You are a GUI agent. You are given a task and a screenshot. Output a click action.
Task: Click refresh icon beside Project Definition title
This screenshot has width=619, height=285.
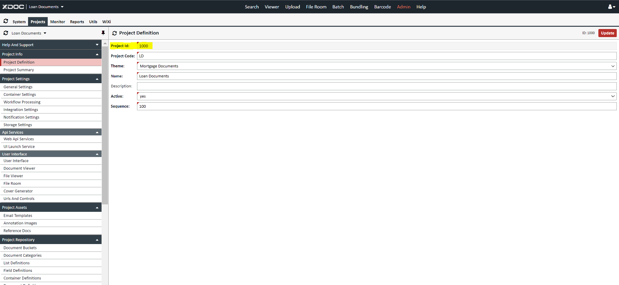[x=114, y=33]
